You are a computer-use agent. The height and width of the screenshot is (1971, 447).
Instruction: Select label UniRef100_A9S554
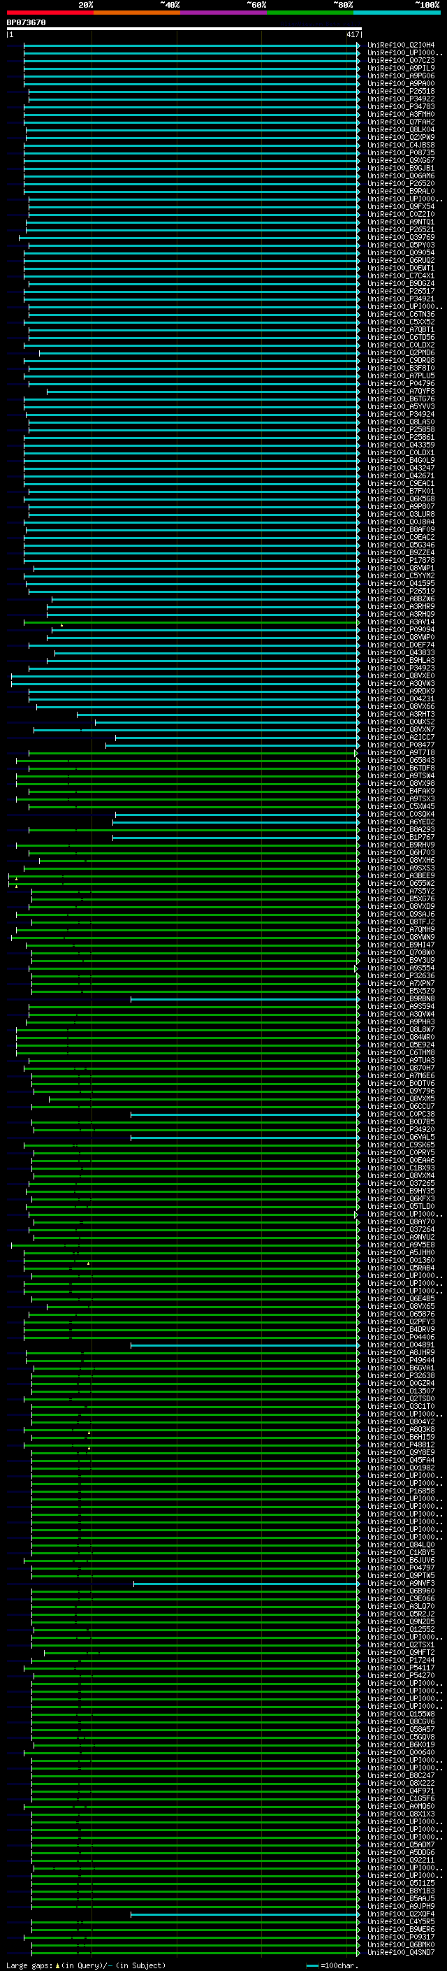[x=400, y=968]
